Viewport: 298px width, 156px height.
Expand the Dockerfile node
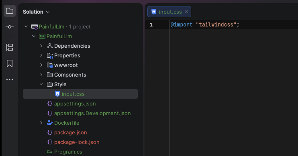[x=41, y=123]
